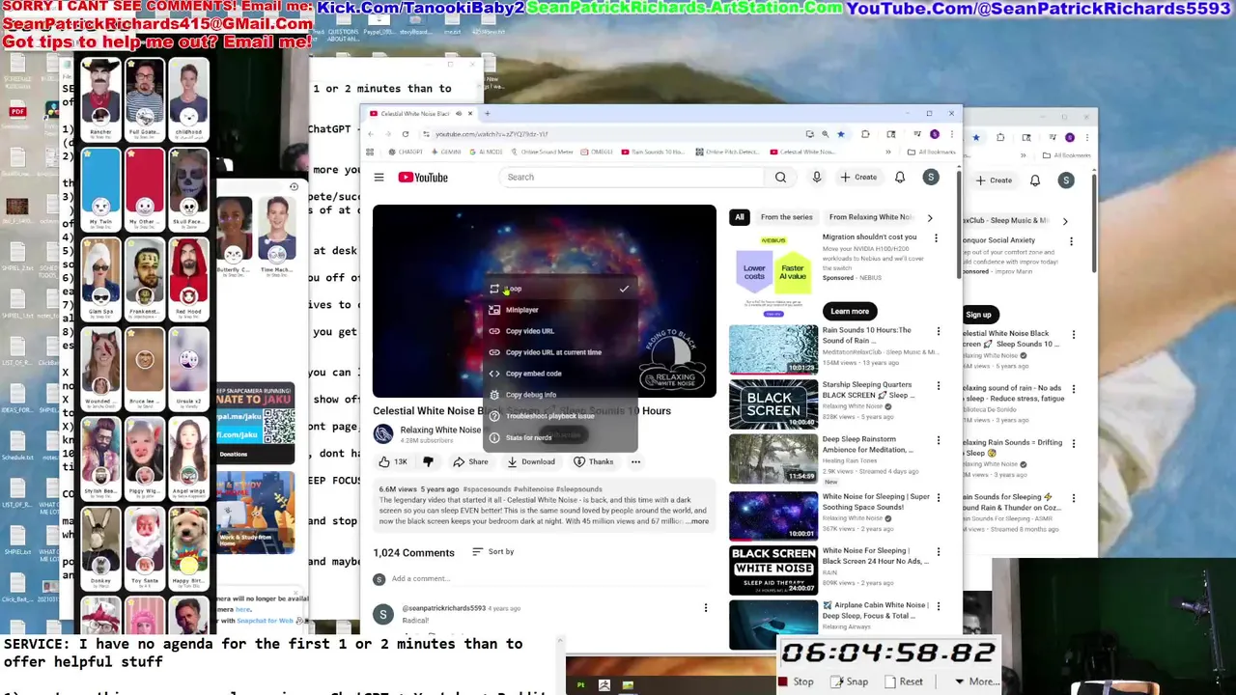Show hidden bookmarks with the double chevron
The height and width of the screenshot is (695, 1236).
887,152
